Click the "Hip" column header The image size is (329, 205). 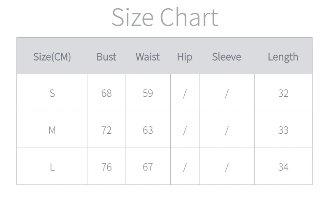[x=185, y=57]
